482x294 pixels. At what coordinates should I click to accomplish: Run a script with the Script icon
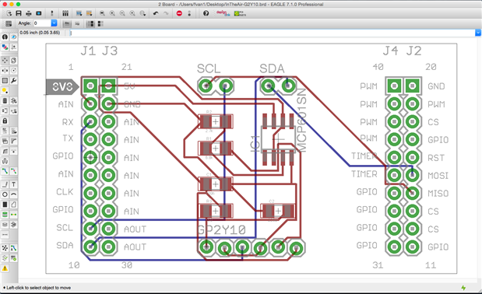pos(79,13)
